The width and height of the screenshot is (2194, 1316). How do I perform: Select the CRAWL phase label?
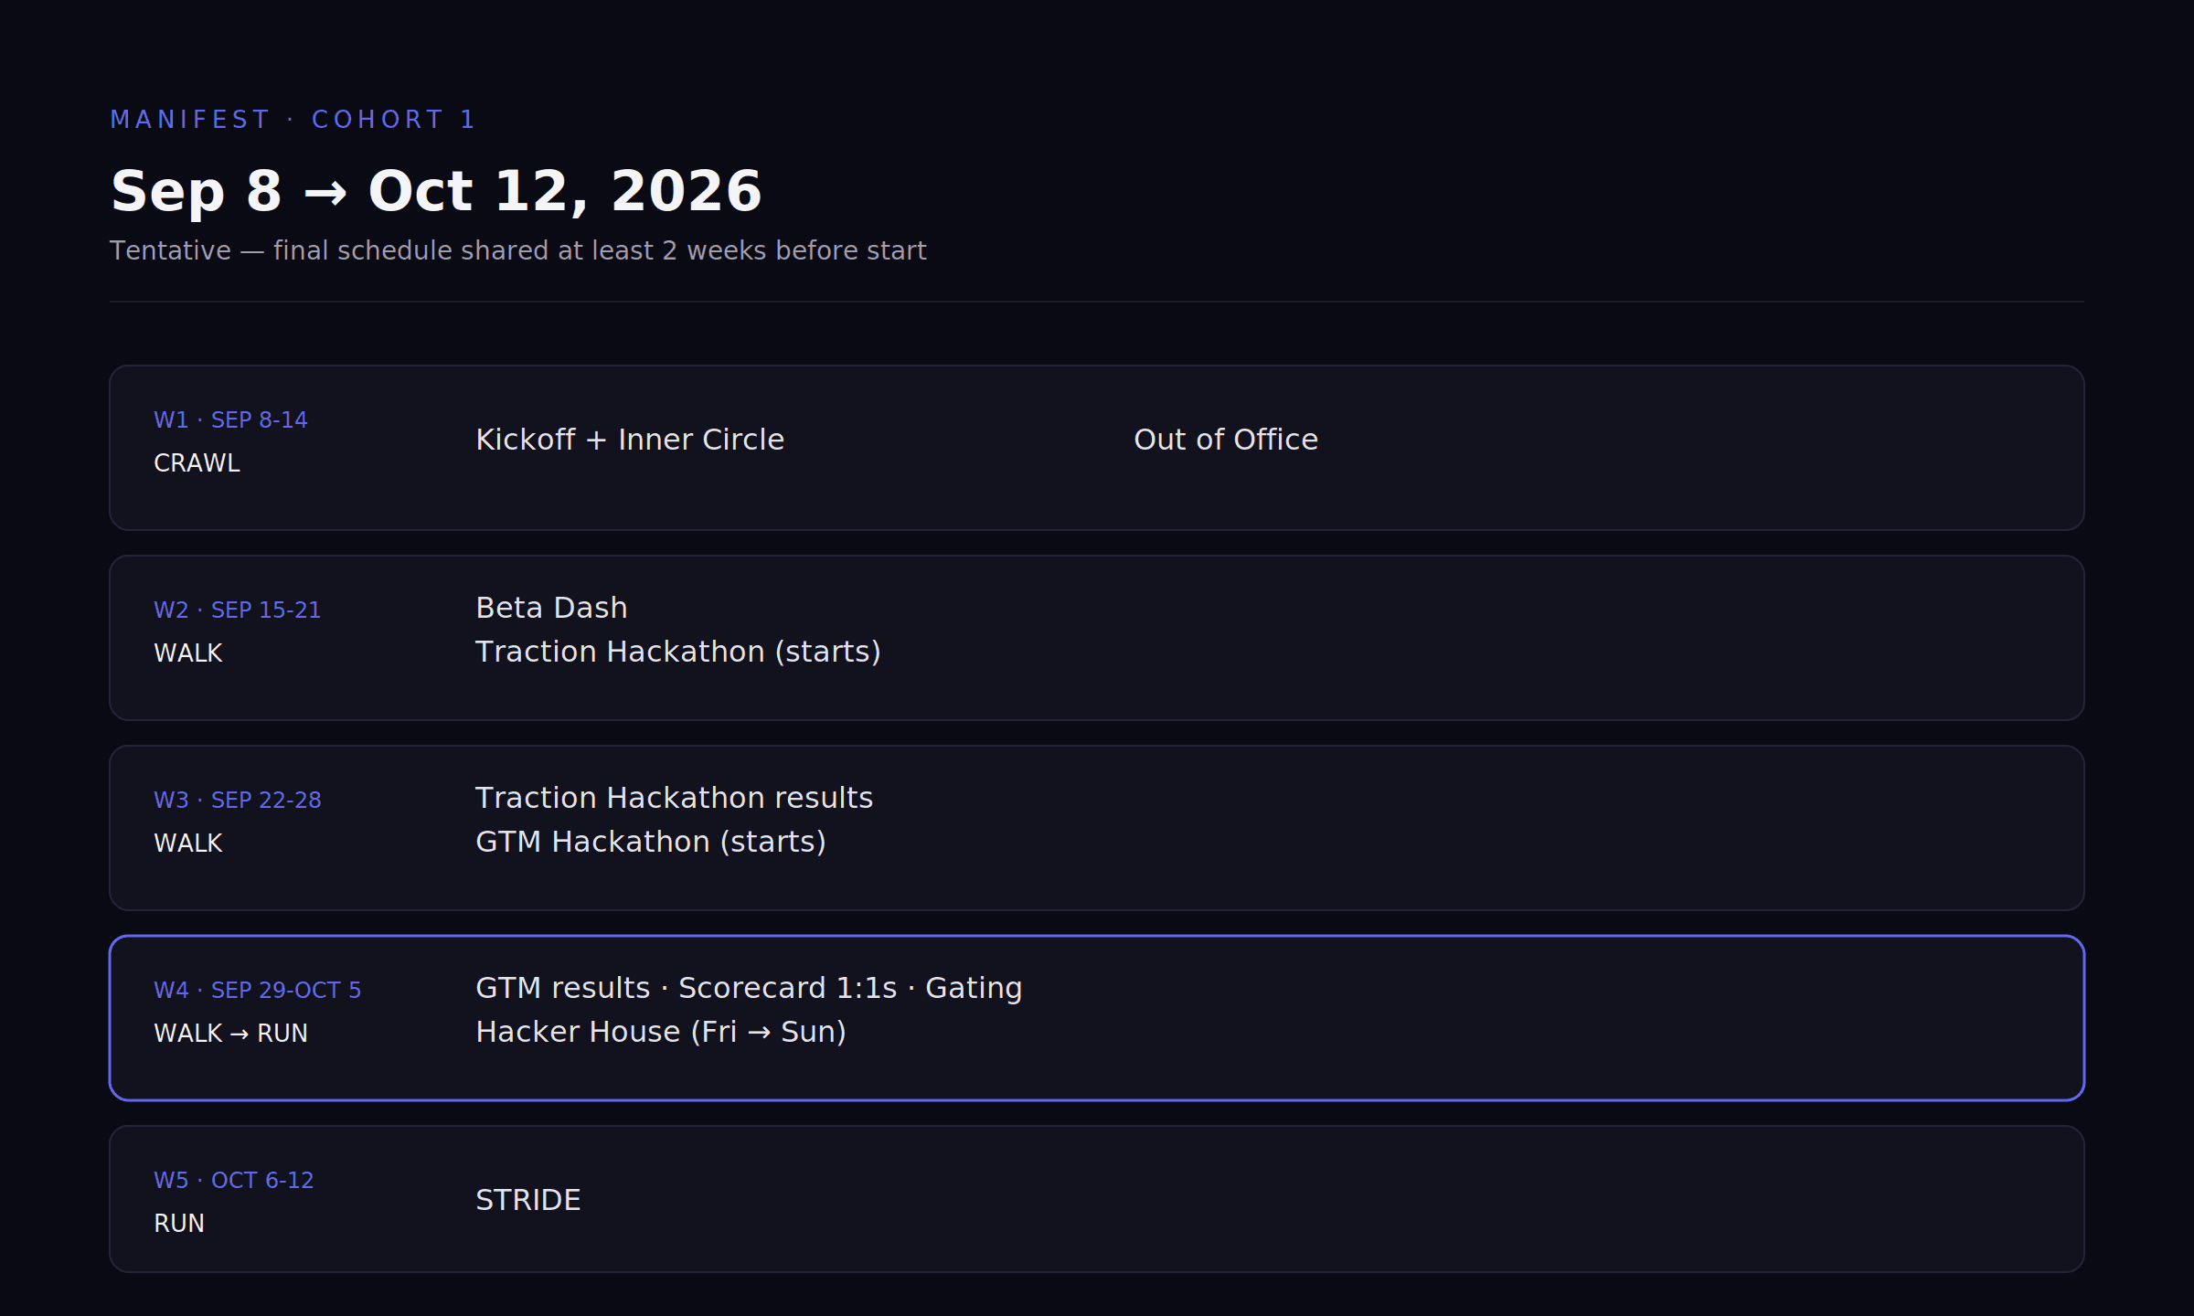(197, 463)
